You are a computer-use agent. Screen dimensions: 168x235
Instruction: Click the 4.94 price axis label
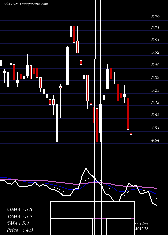tap(155, 128)
